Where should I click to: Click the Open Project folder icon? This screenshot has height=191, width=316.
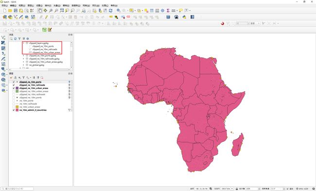tap(10, 11)
